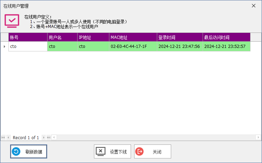Click the line starting with 1、一个登录账号
262x163 pixels.
pyautogui.click(x=79, y=22)
